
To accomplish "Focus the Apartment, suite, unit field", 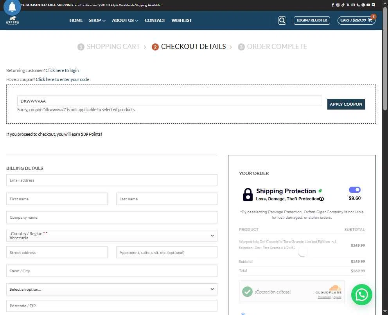I will tap(167, 252).
